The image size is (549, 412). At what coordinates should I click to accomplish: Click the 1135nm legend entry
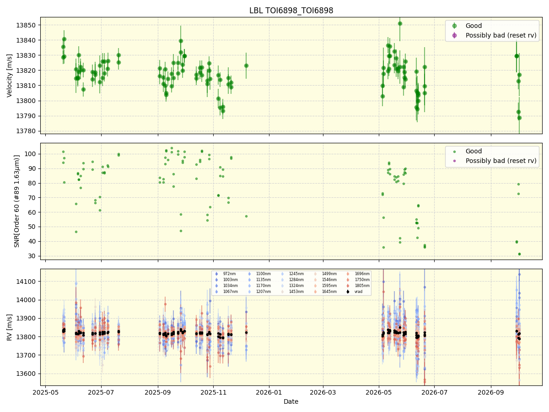point(263,280)
